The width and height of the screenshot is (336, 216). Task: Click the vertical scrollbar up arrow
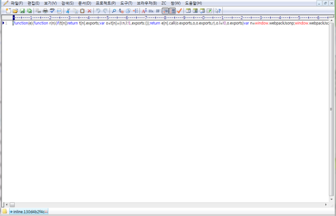tap(331, 20)
